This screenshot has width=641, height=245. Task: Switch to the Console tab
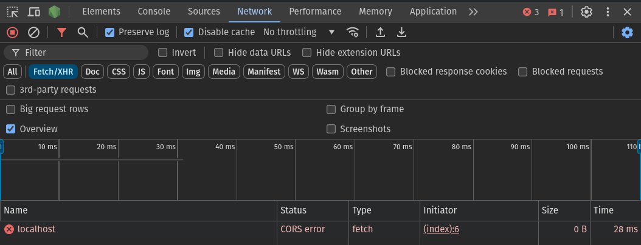point(154,12)
